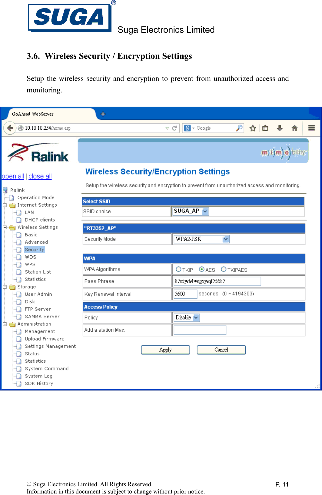Open the Security Mode dropdown
Viewport: 322px width, 495px height.
tap(201, 239)
